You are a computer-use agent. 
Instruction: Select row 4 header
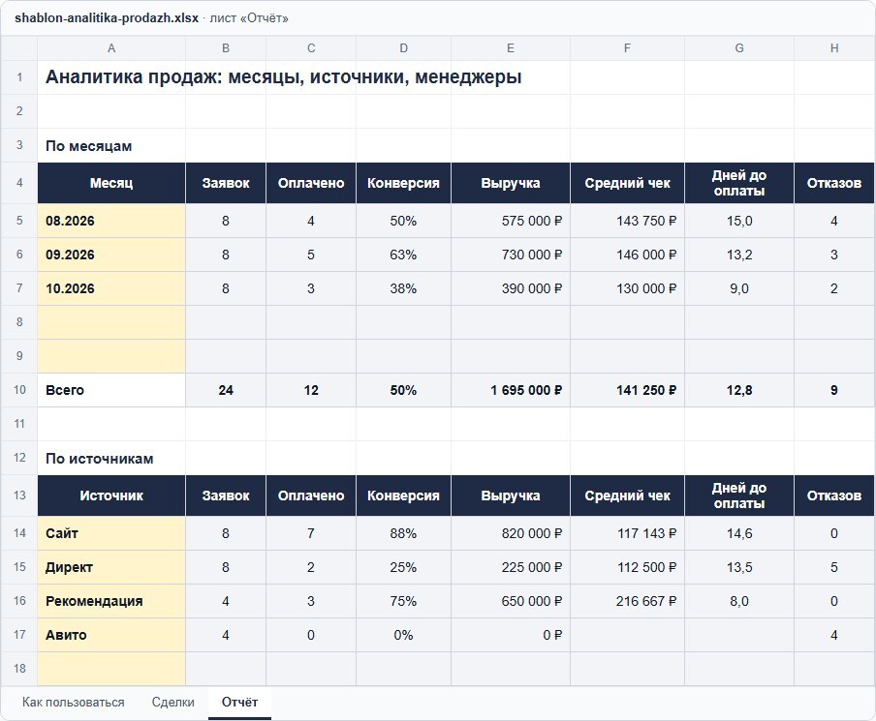pyautogui.click(x=19, y=183)
